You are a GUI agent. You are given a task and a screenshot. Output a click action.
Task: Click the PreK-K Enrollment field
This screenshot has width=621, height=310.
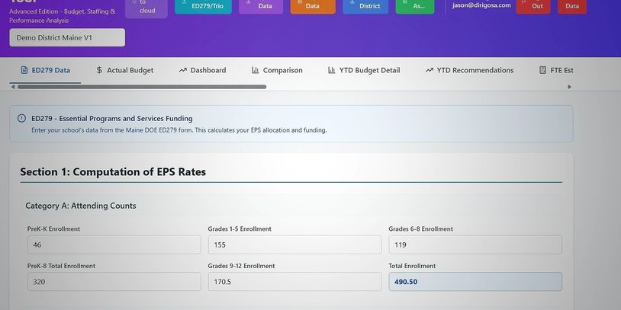tap(114, 244)
